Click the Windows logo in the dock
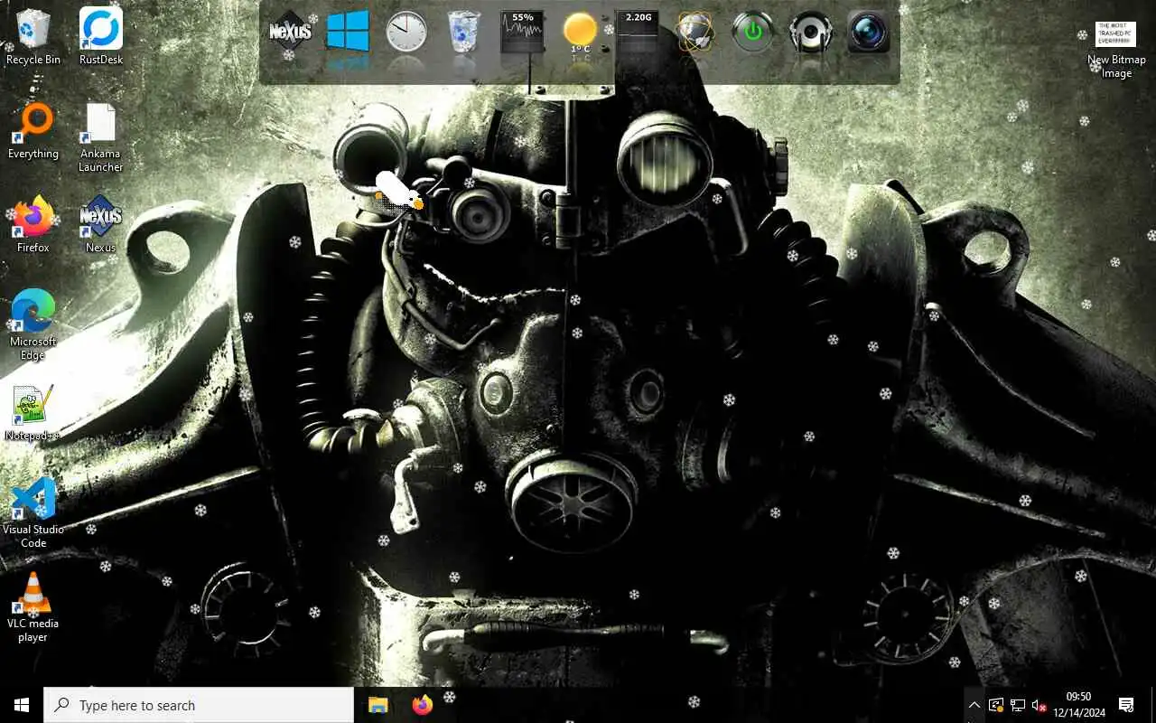 point(348,32)
